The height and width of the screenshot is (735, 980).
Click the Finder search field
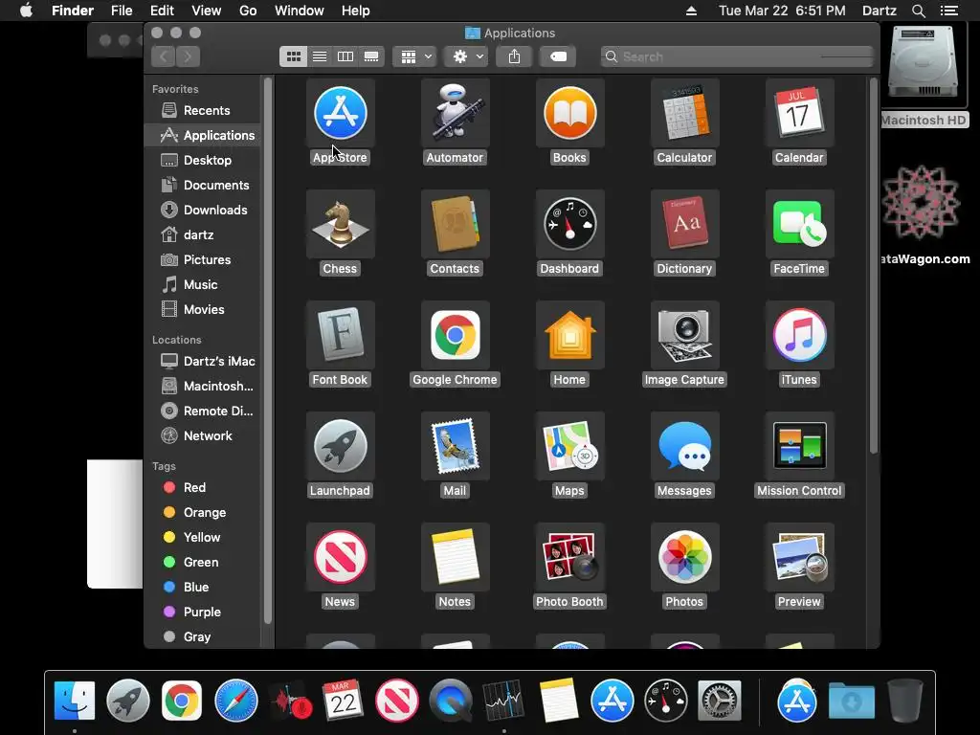(x=737, y=56)
